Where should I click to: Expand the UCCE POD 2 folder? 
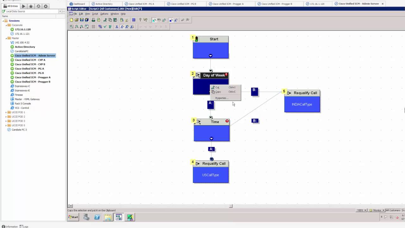6,117
